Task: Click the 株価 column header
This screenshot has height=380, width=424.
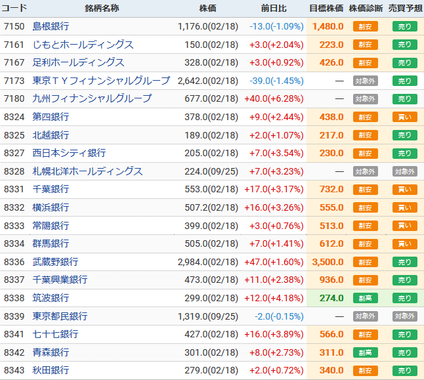Action: (207, 8)
